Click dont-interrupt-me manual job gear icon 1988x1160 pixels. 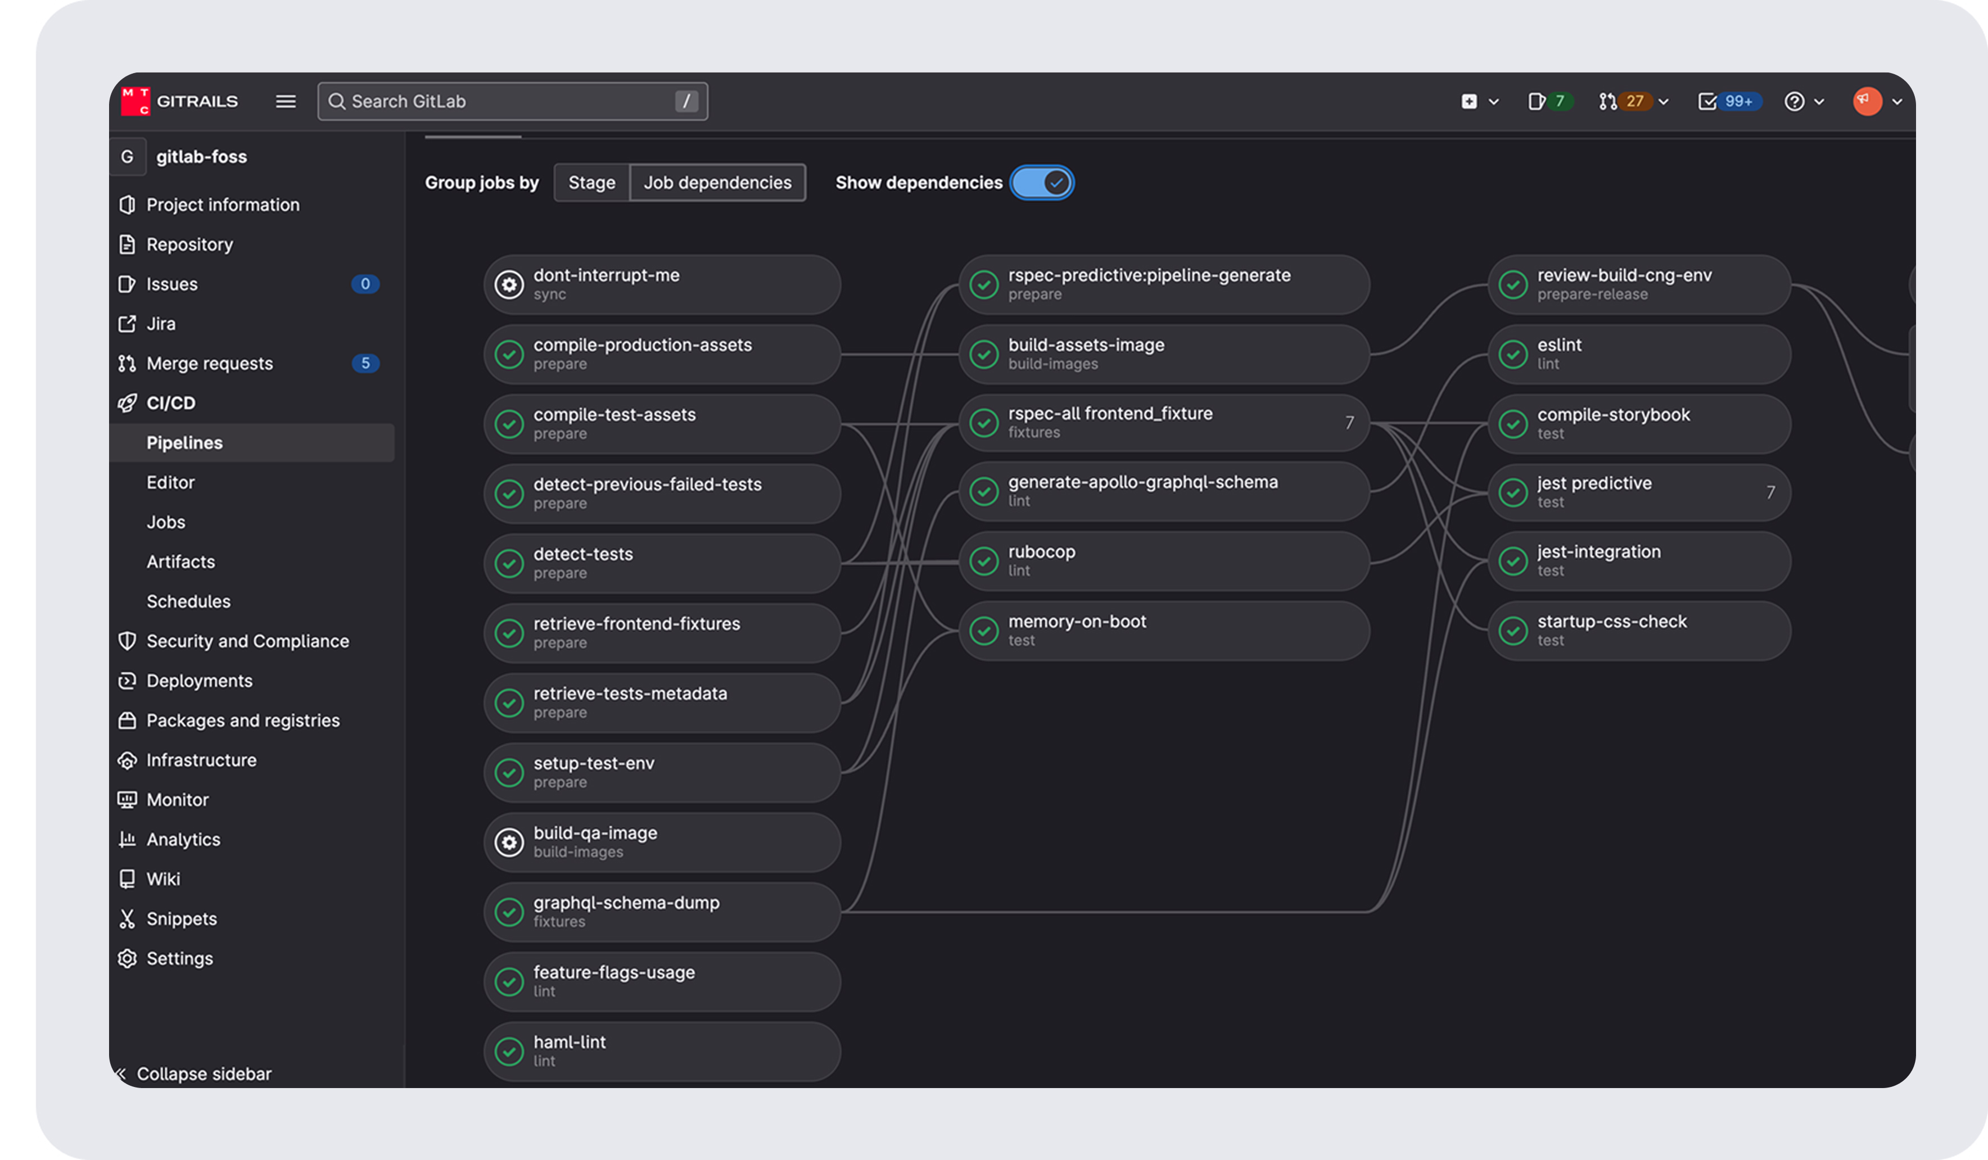(x=509, y=285)
